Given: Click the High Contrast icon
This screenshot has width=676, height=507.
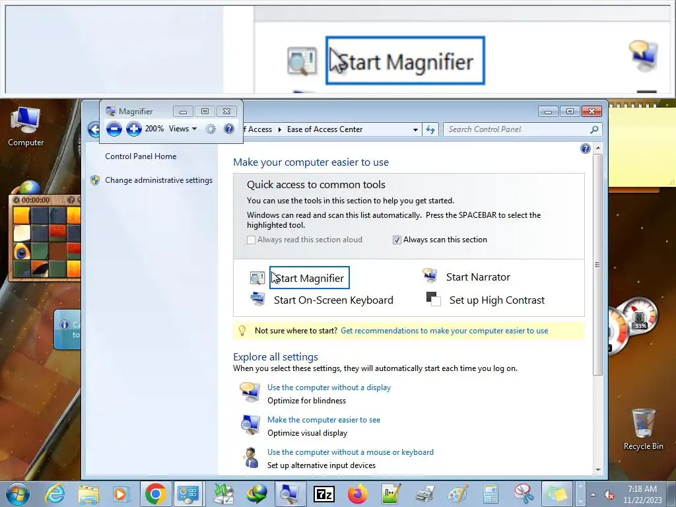Looking at the screenshot, I should pos(433,299).
